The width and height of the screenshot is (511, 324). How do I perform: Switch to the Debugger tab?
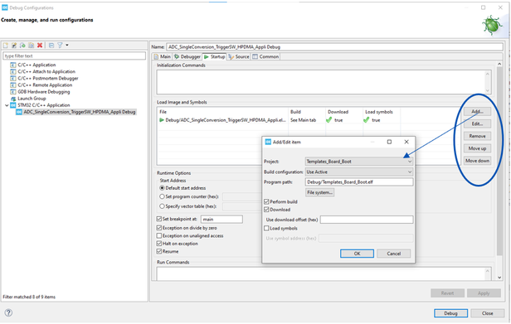[187, 56]
